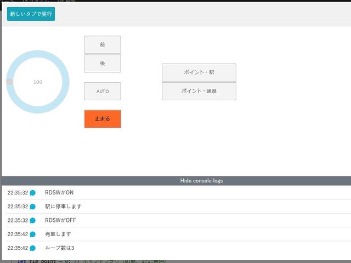
Task: Click log entry 発車します
Action: (58, 234)
